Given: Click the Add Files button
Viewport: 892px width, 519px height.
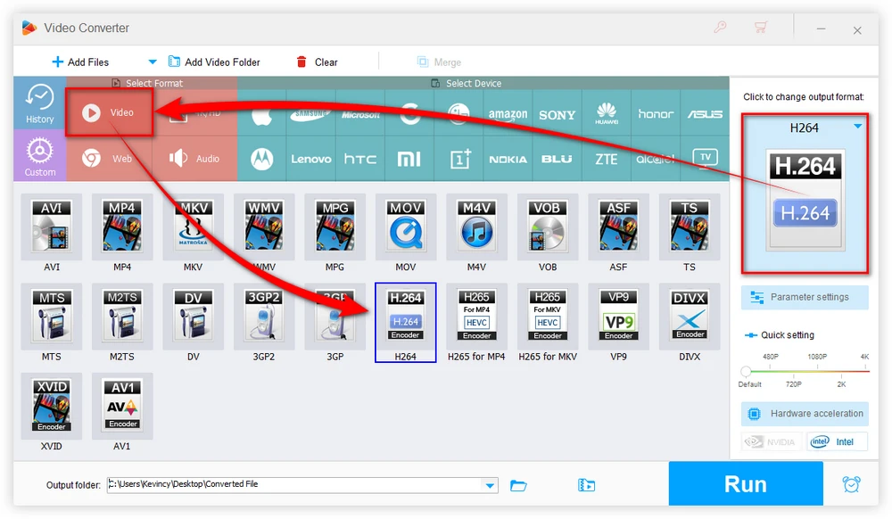Looking at the screenshot, I should pyautogui.click(x=80, y=62).
